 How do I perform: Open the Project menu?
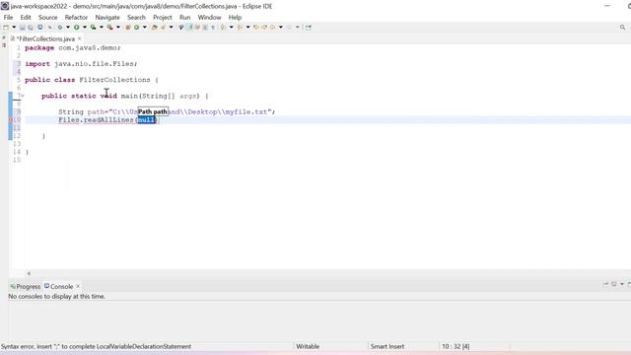pyautogui.click(x=163, y=18)
